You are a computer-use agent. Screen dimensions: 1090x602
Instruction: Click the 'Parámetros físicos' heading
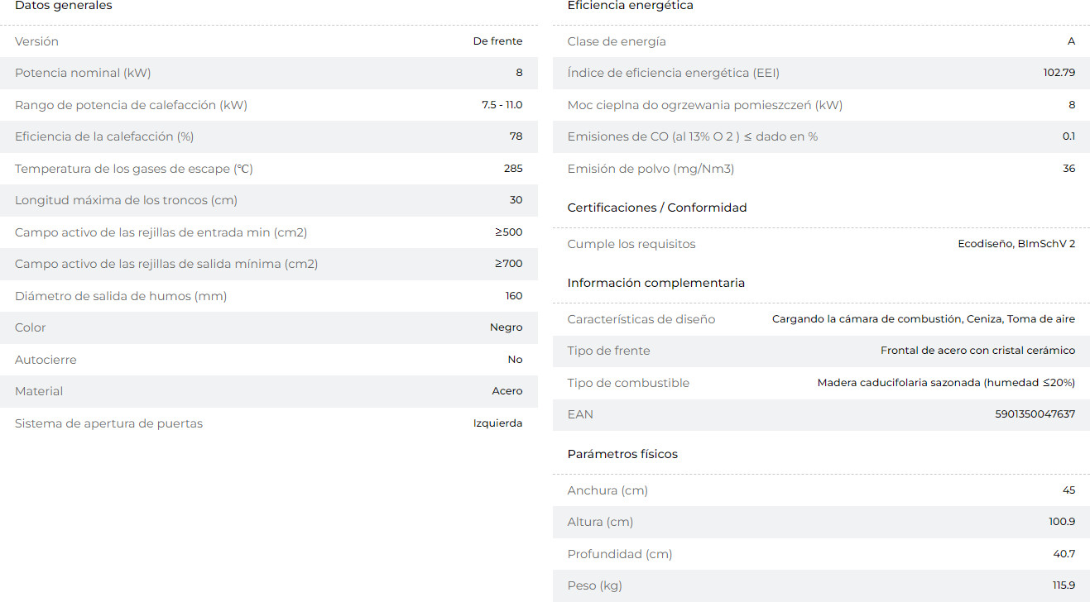[622, 454]
